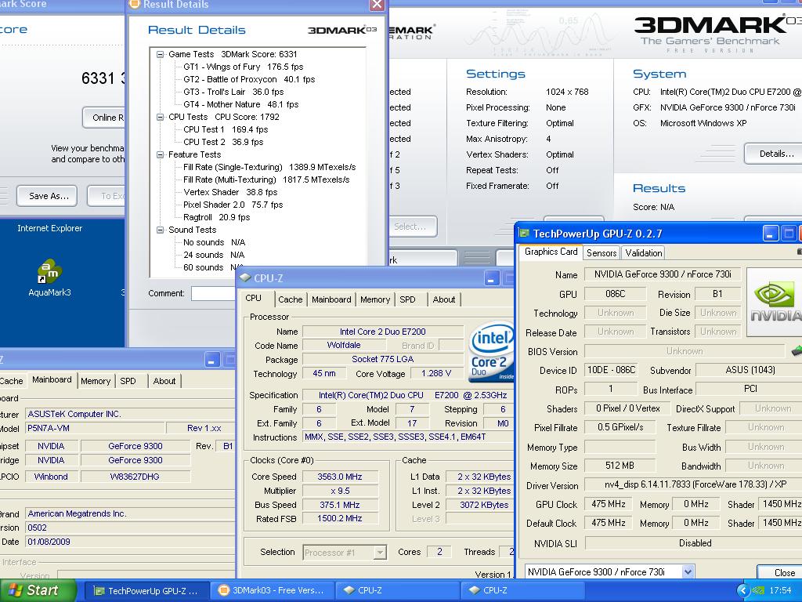Click the Internet Explorer desktop label
802x602 pixels.
point(49,228)
